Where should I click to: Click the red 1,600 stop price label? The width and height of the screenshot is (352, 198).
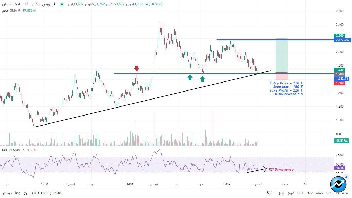pyautogui.click(x=340, y=83)
